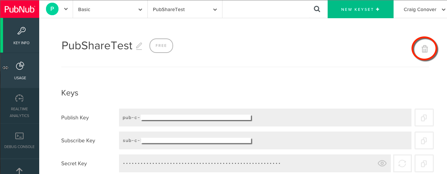The image size is (447, 174).
Task: Click the FREE plan badge
Action: pos(161,46)
